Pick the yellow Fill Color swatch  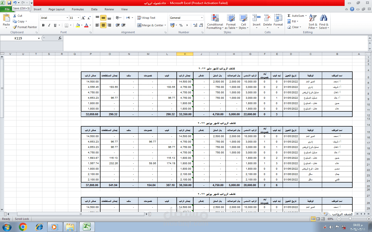[78, 25]
